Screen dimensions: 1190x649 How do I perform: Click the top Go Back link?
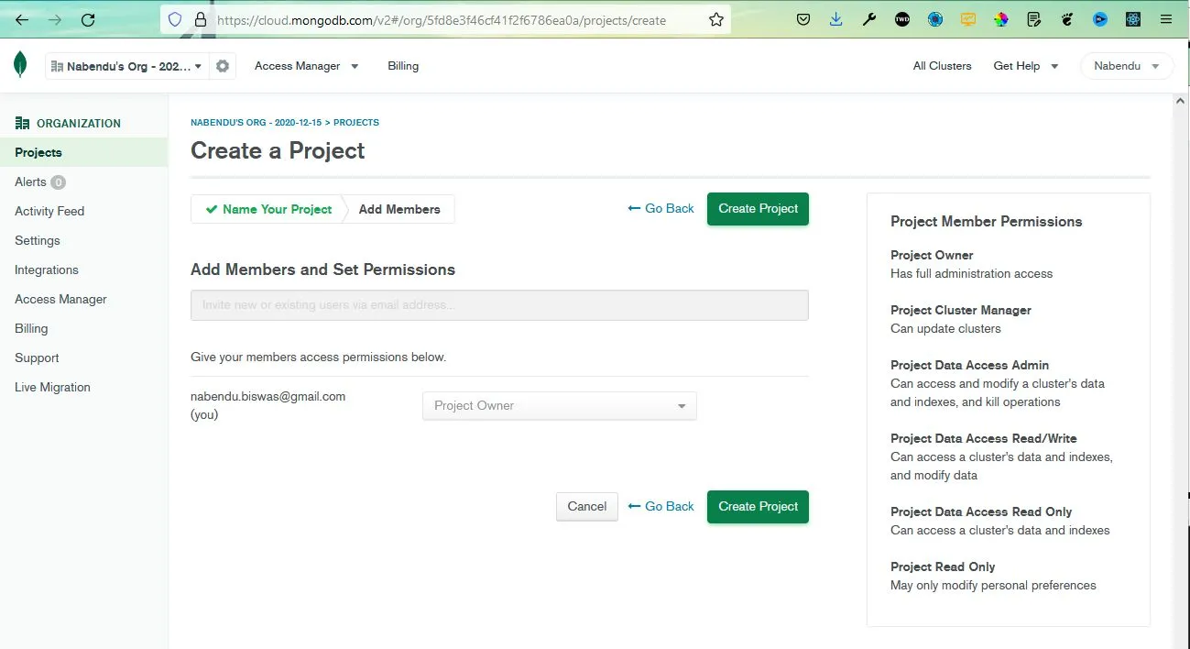(x=661, y=209)
